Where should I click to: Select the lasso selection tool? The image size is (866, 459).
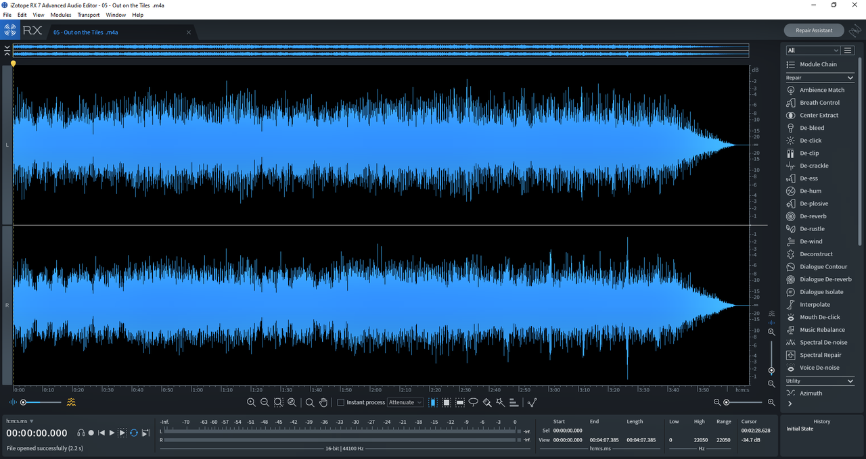click(474, 402)
